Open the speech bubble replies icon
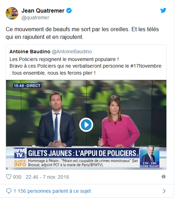The width and height of the screenshot is (178, 198). click(9, 191)
